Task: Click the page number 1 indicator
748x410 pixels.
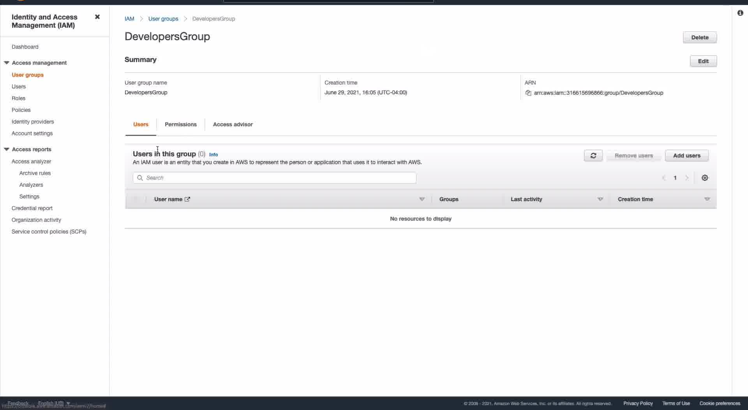Action: (675, 178)
